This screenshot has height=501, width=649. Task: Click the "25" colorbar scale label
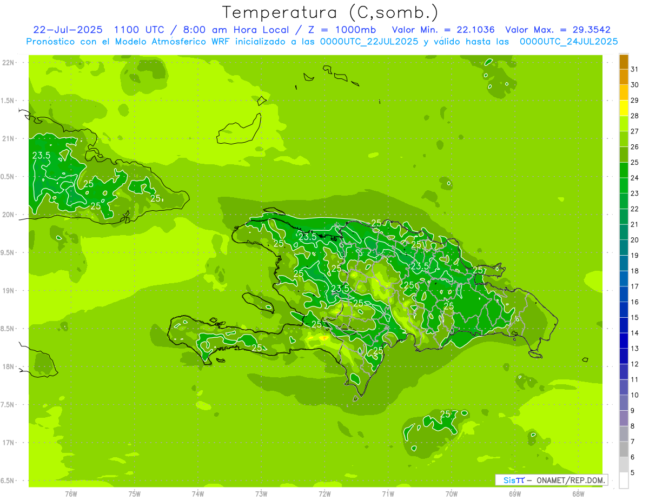(634, 162)
